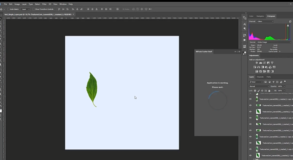
Task: Click the histogram refresh icon
Action: point(290,21)
